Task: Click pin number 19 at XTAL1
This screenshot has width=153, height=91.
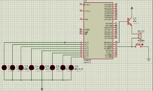Action: [x=81, y=4]
